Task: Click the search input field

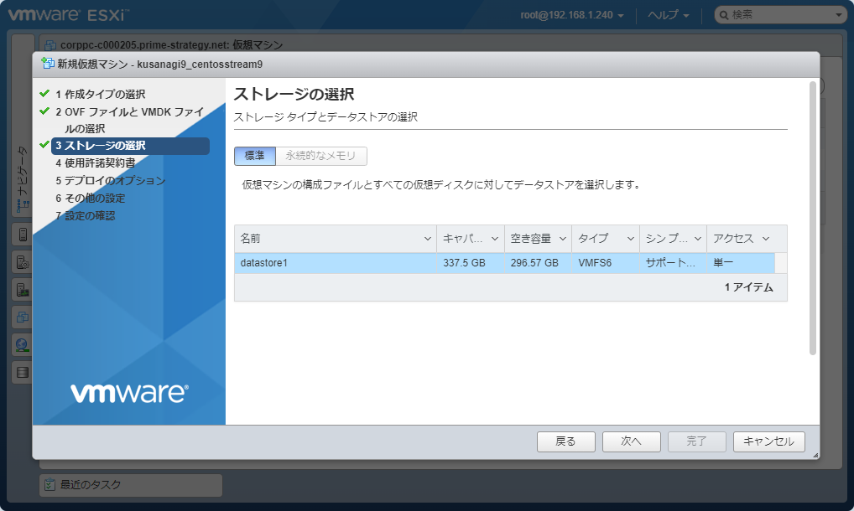Action: (x=782, y=15)
